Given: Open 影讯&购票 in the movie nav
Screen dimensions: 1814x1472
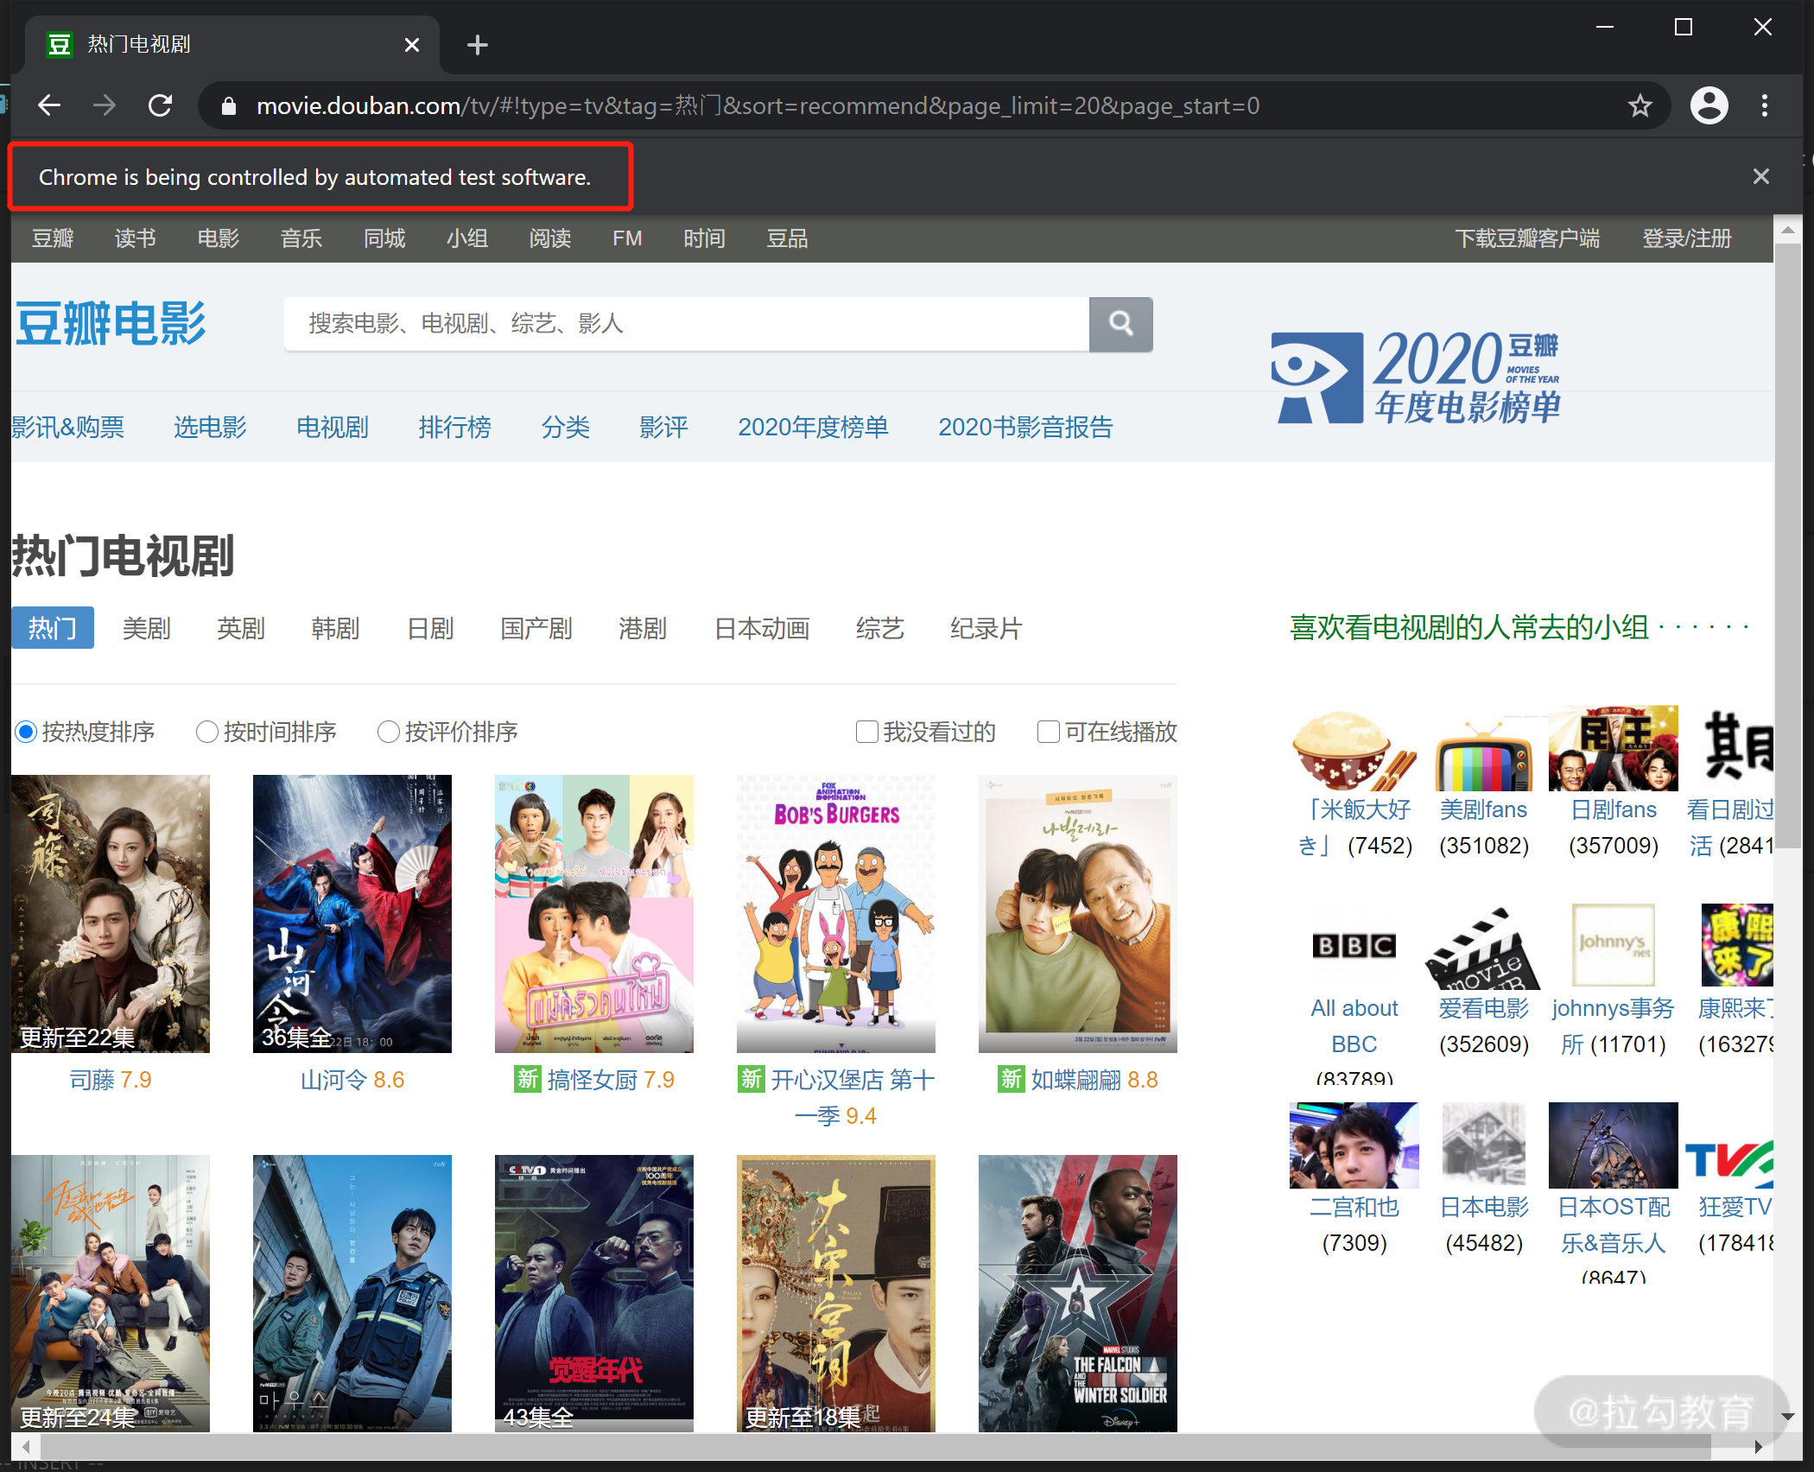Looking at the screenshot, I should coord(68,427).
